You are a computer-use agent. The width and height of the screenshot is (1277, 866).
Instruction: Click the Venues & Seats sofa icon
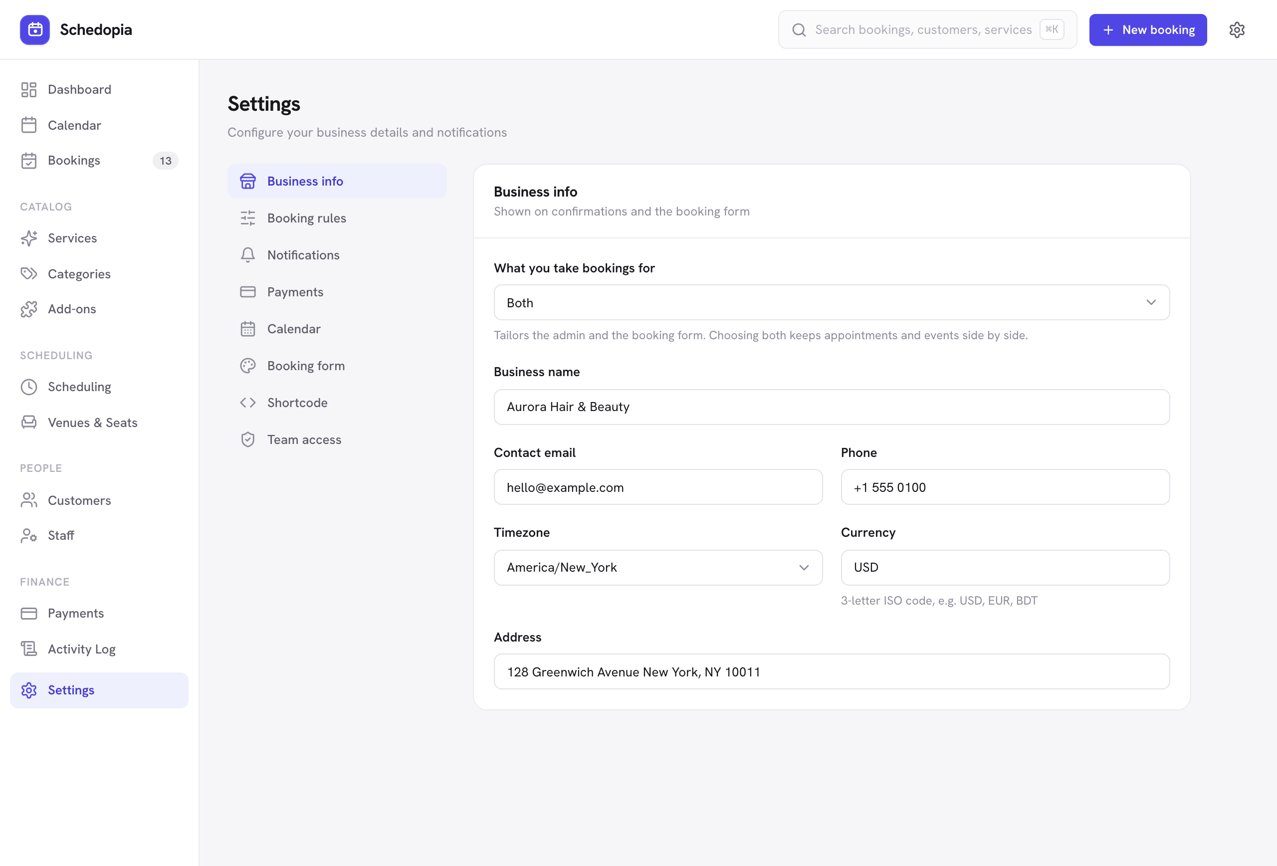click(x=28, y=423)
